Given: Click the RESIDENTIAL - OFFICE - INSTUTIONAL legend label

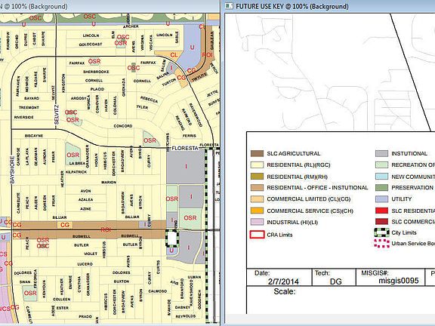Looking at the screenshot, I should click(x=317, y=188).
